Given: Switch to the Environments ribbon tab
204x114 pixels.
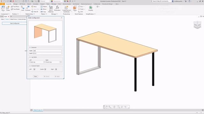Looking at the screenshot, I should (67, 4).
